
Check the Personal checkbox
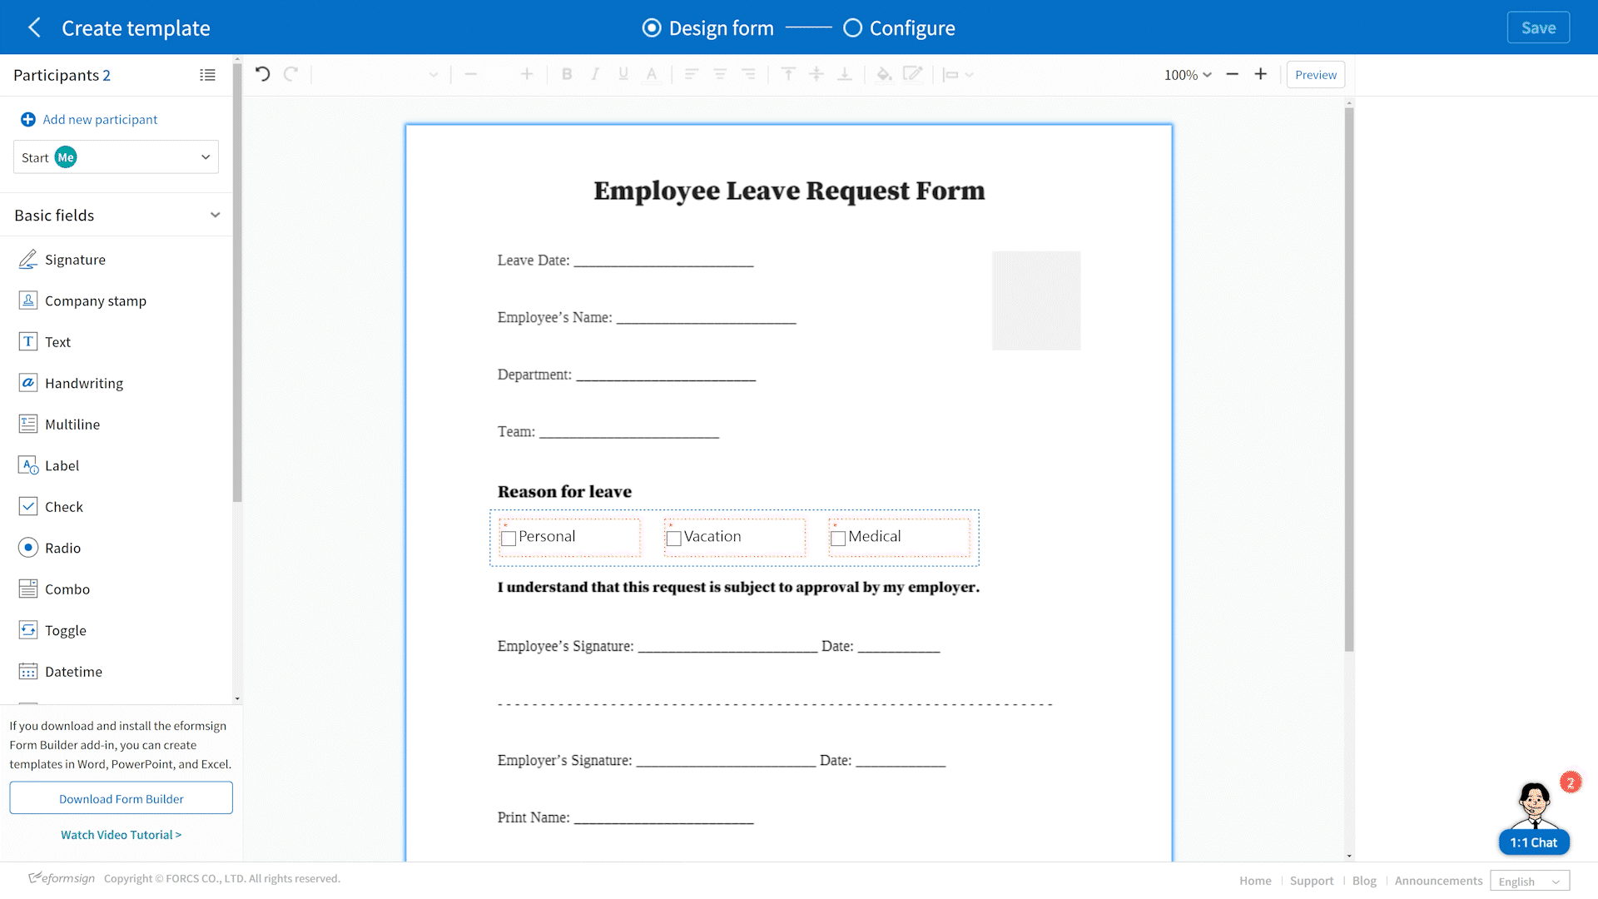click(509, 538)
